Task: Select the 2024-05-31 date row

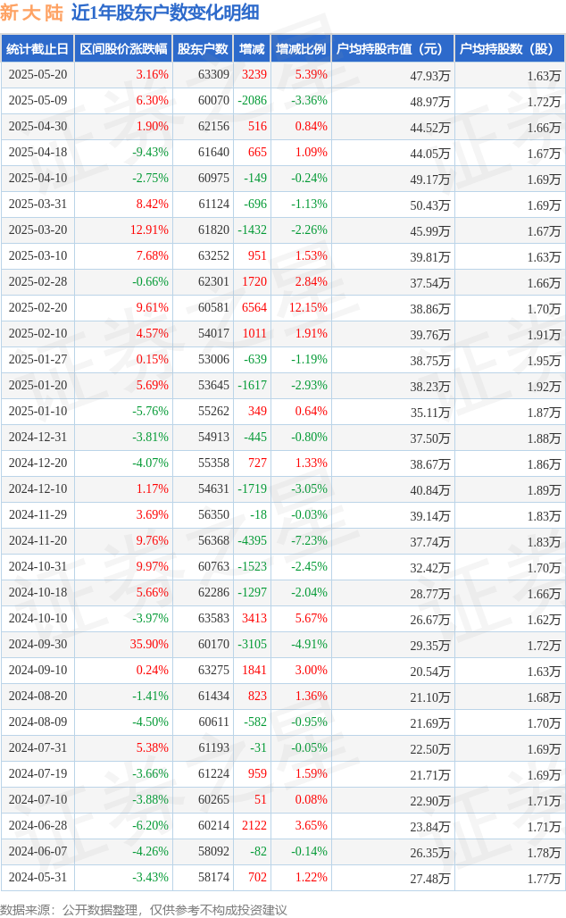Action: coord(283,877)
